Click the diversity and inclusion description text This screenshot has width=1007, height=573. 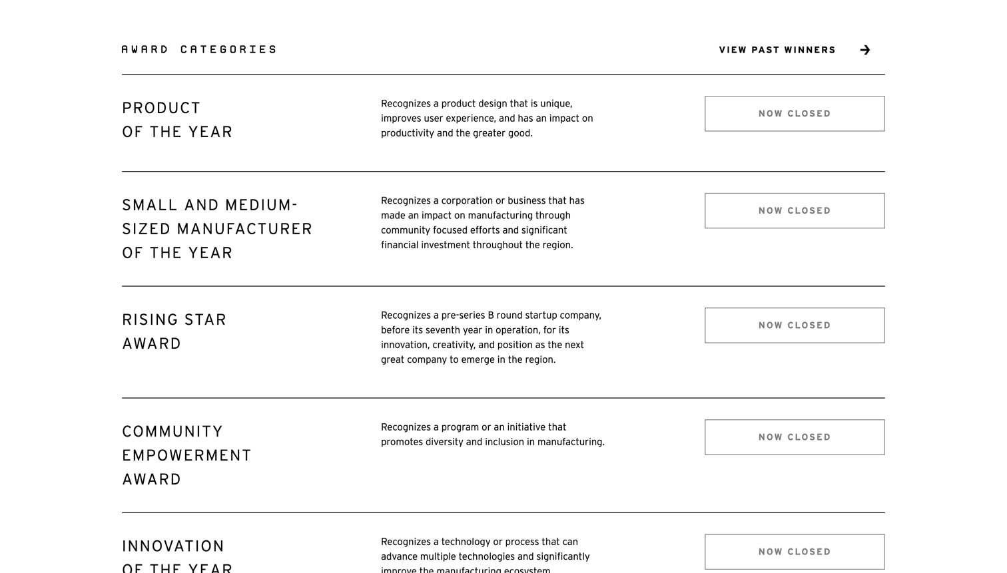coord(492,435)
